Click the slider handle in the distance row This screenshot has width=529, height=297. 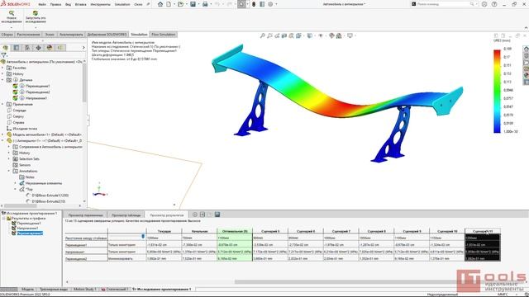tap(143, 237)
